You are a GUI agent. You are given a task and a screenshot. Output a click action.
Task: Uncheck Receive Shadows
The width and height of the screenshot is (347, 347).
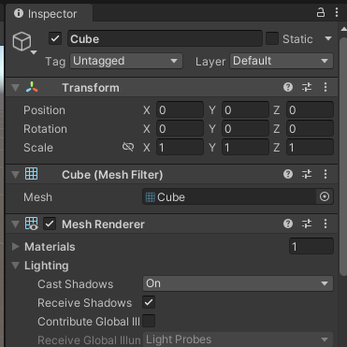(x=149, y=302)
